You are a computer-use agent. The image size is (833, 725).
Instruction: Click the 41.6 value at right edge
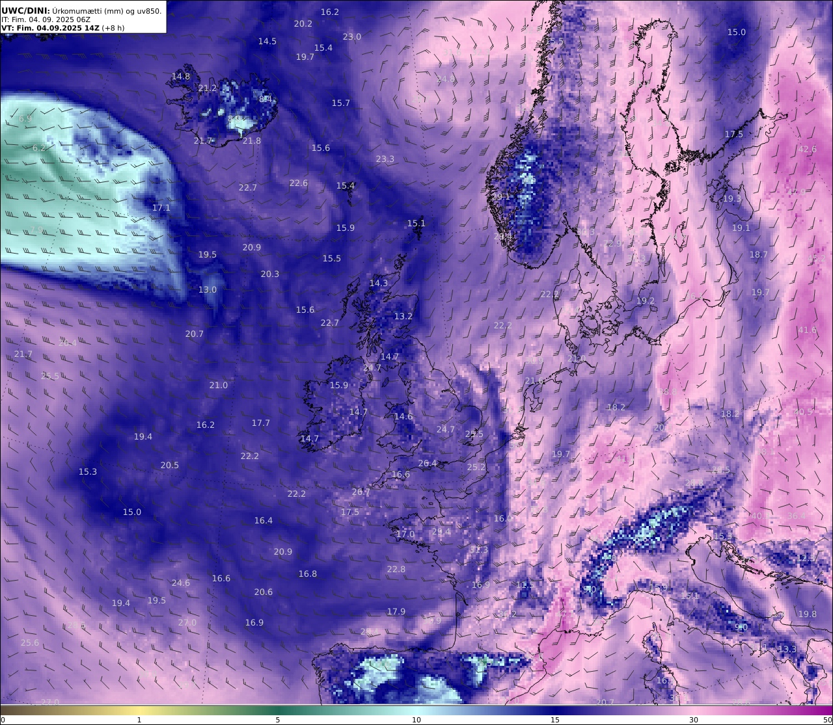point(807,330)
